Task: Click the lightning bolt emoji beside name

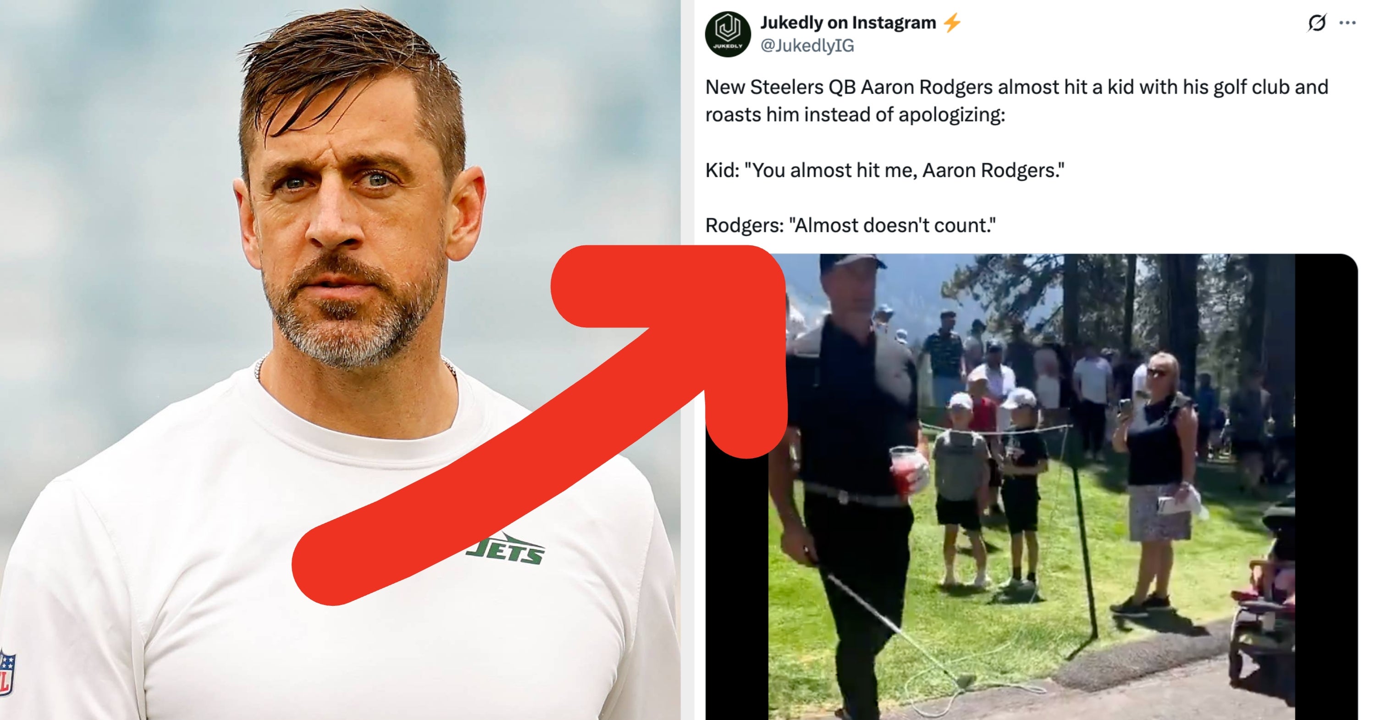Action: click(952, 22)
